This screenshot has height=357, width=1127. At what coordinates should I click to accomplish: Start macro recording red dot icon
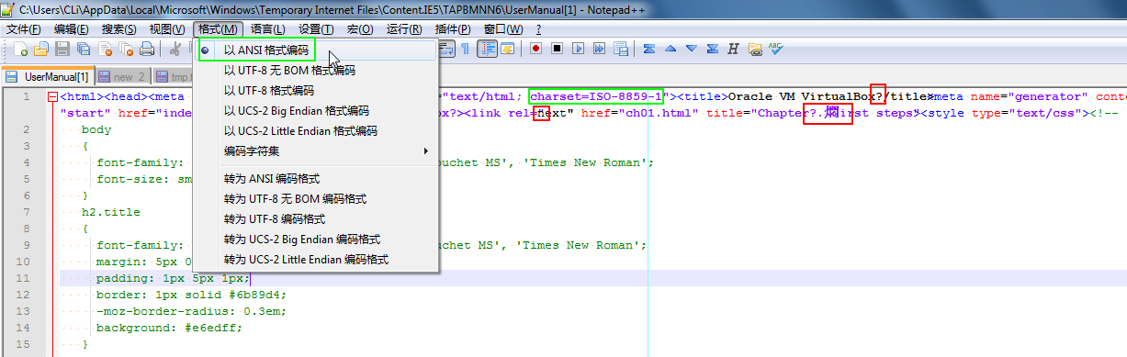(536, 49)
